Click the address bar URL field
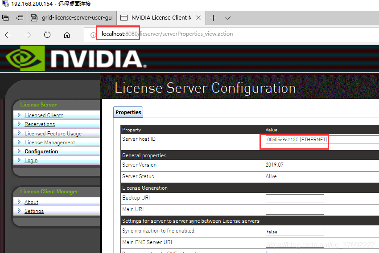The width and height of the screenshot is (379, 253). (x=232, y=34)
